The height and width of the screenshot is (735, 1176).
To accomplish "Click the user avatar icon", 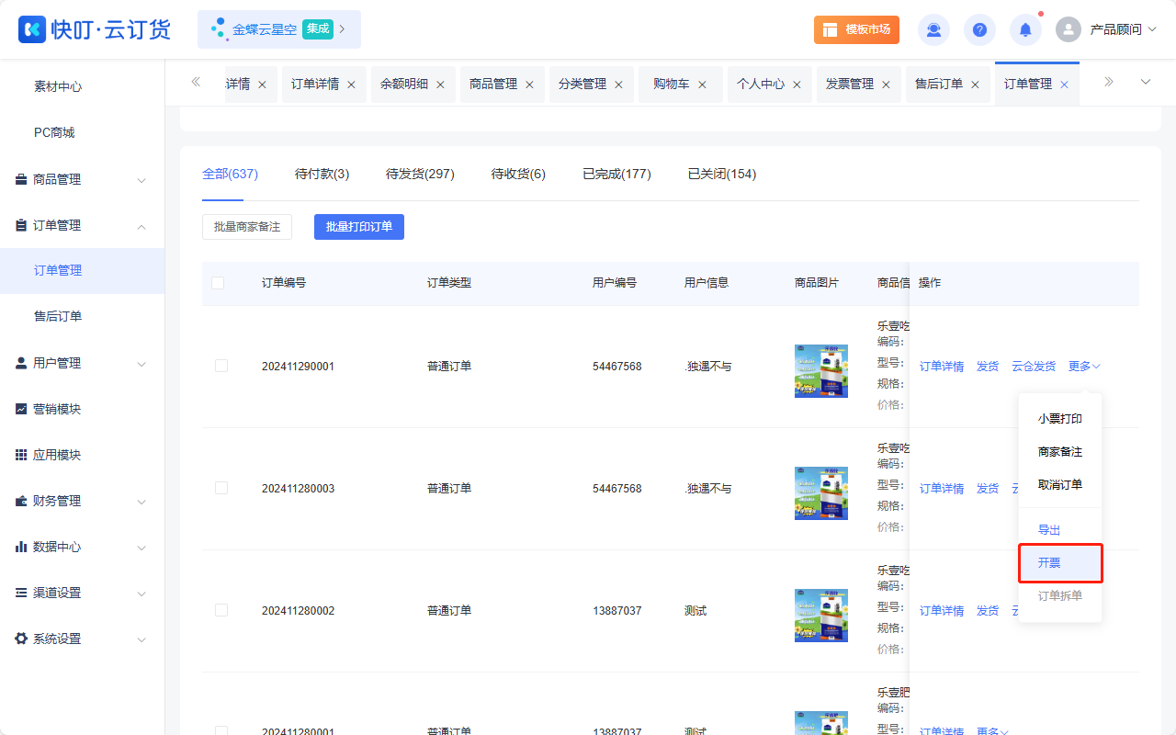I will click(1069, 29).
